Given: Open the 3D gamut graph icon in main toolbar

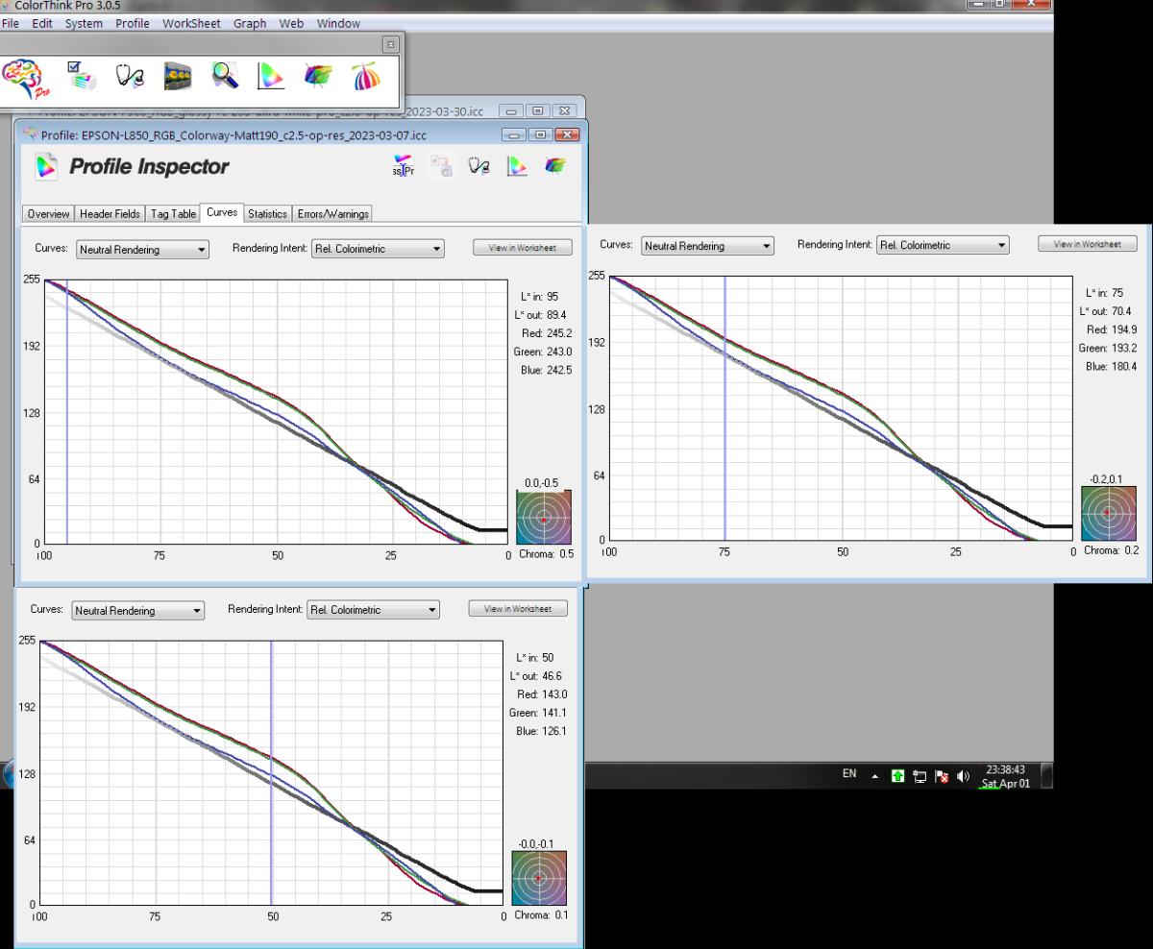Looking at the screenshot, I should 317,76.
